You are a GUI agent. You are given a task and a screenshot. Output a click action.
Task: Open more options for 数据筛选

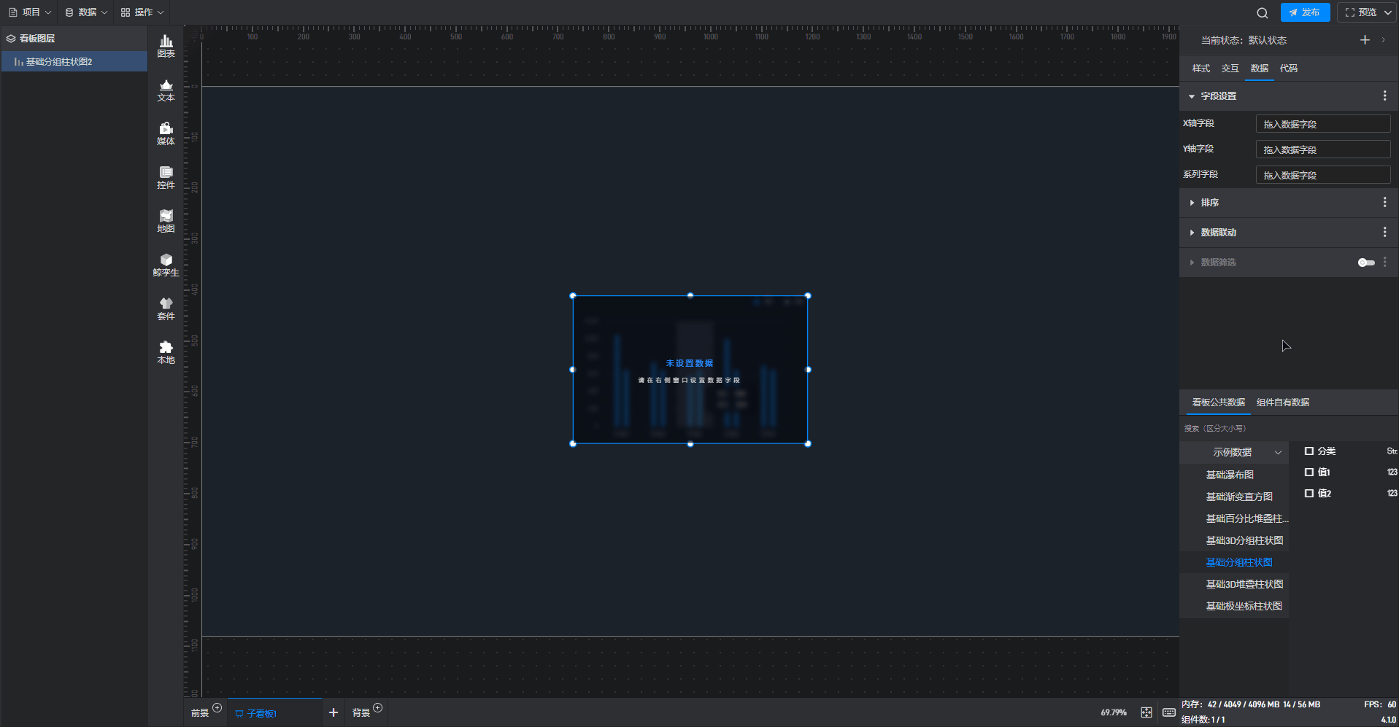(1384, 262)
